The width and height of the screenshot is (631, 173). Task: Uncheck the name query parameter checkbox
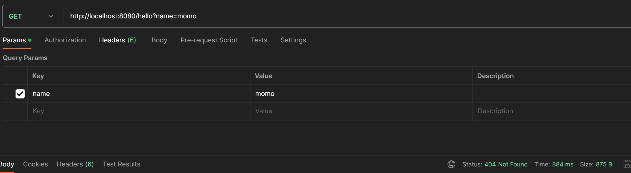tap(20, 94)
